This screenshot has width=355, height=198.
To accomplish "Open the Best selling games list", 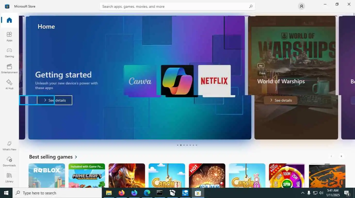I will (x=53, y=157).
